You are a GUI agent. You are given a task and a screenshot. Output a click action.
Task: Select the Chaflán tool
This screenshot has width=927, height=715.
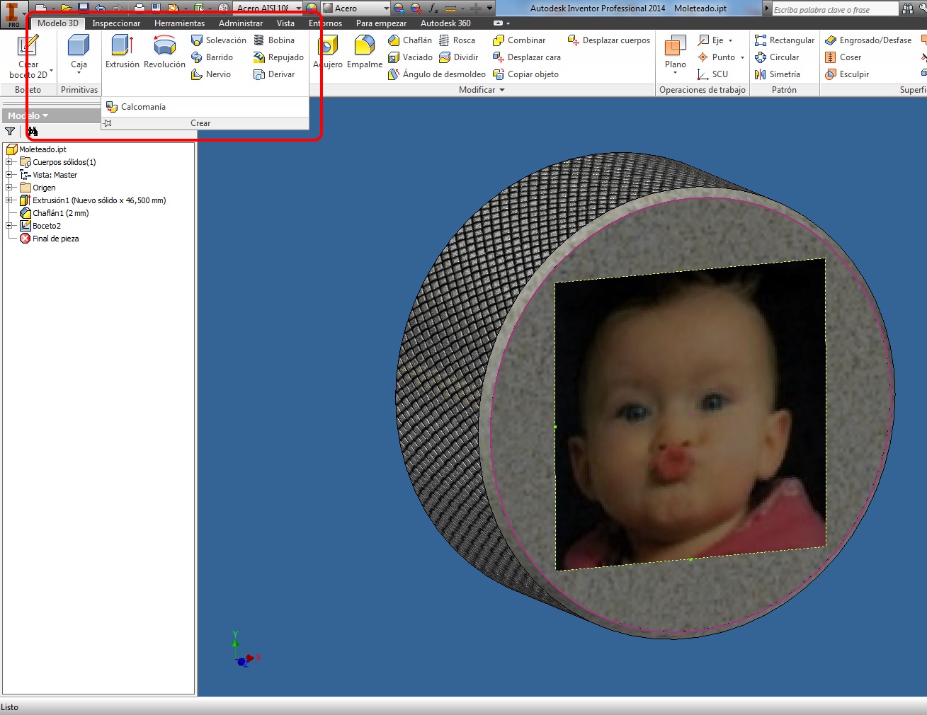(410, 40)
